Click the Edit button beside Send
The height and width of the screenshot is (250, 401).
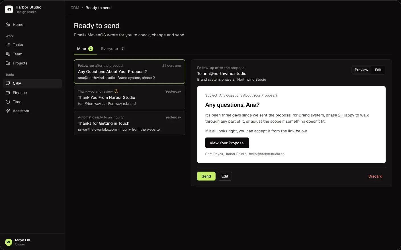(x=225, y=176)
